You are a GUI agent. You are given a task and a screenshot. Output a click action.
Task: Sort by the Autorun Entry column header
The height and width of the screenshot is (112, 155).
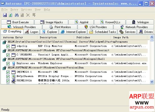pos(19,38)
